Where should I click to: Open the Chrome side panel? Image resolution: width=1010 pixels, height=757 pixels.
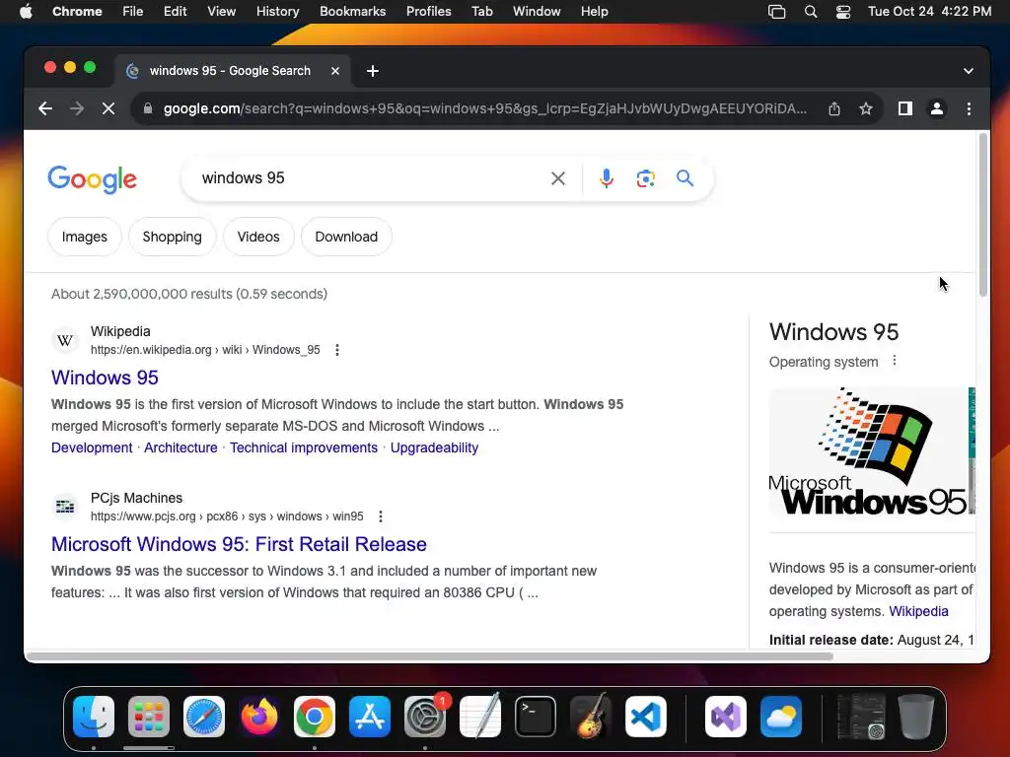(905, 108)
